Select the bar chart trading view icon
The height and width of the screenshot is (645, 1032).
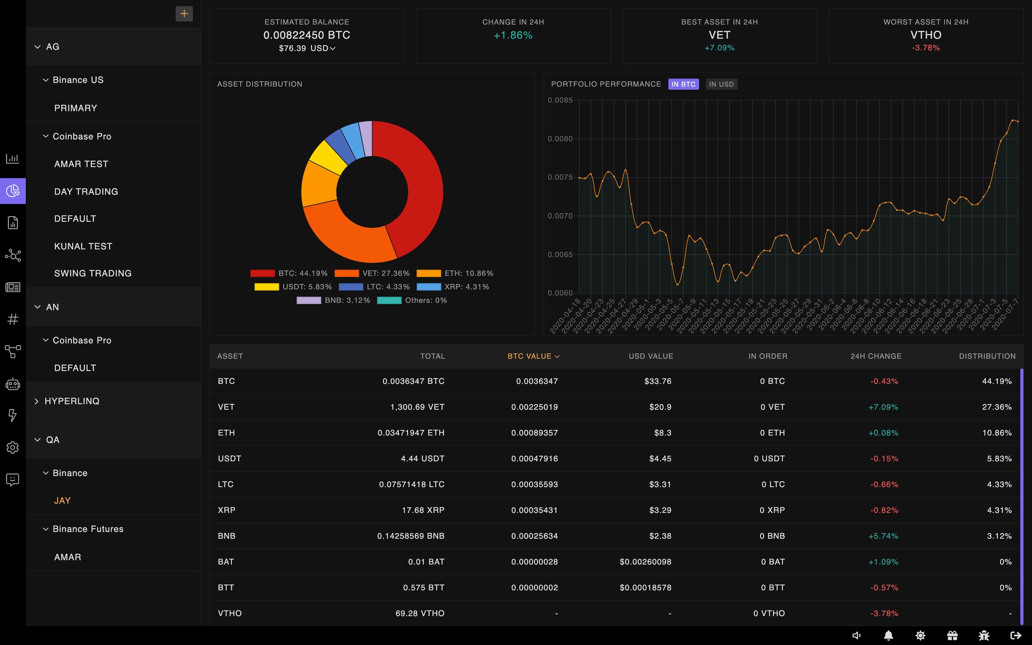point(13,158)
